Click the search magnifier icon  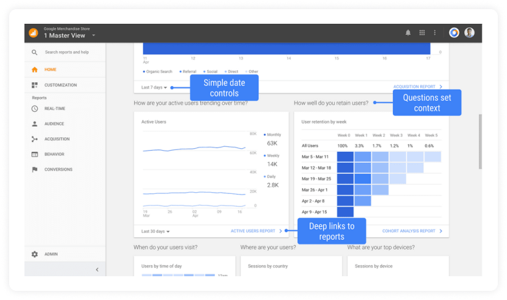tap(35, 52)
